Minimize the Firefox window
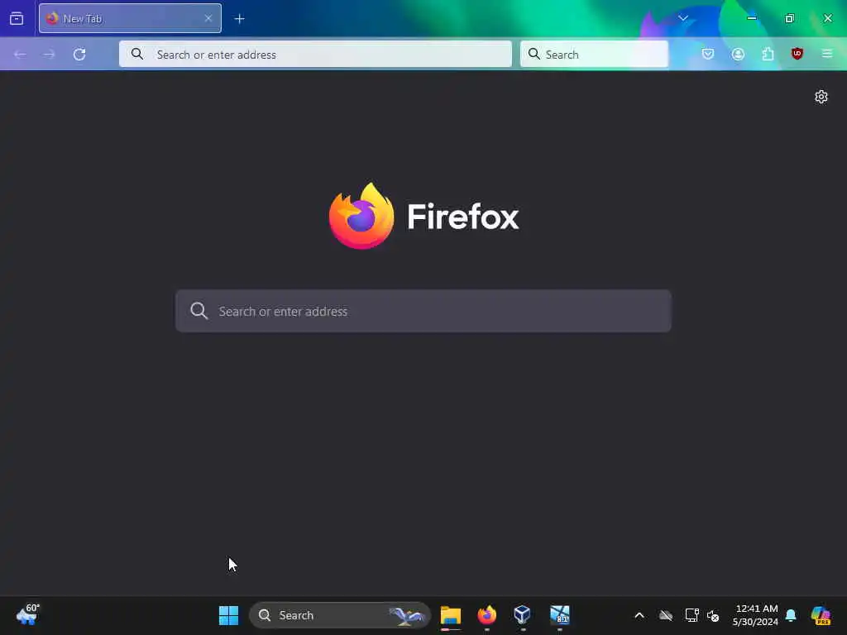Viewport: 847px width, 635px height. (x=751, y=18)
